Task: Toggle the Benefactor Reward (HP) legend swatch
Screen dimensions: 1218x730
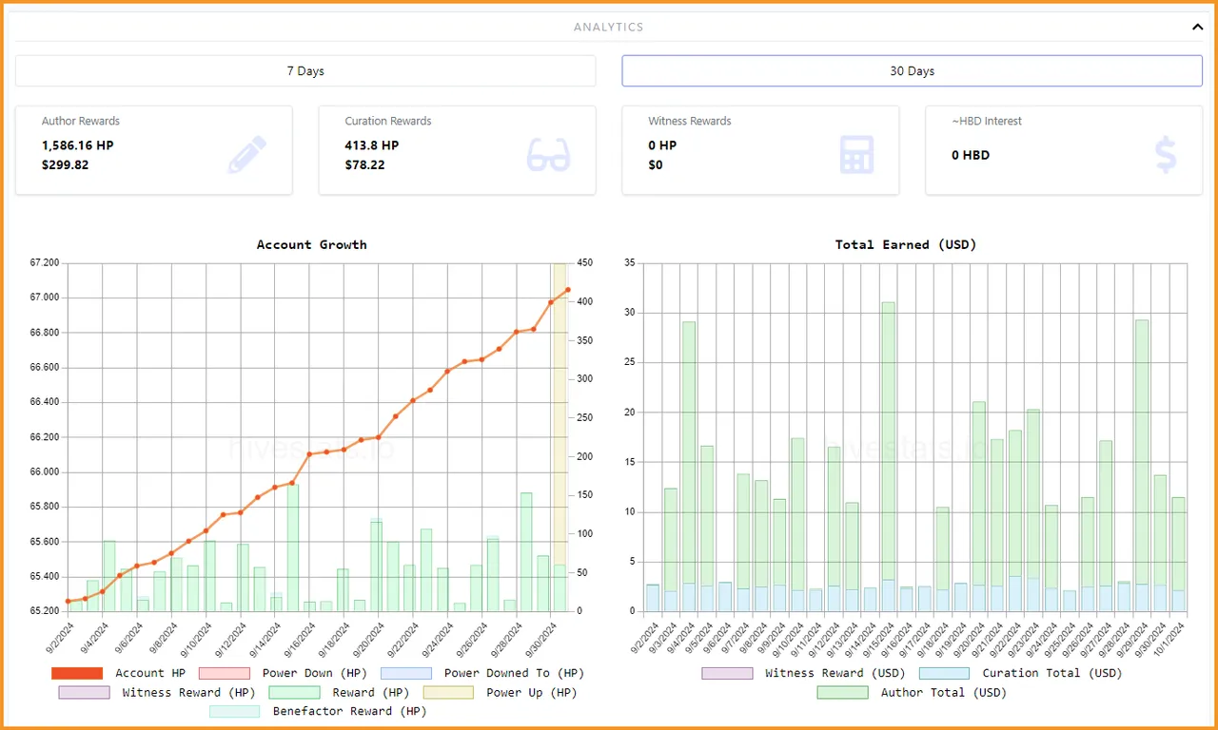Action: [234, 712]
